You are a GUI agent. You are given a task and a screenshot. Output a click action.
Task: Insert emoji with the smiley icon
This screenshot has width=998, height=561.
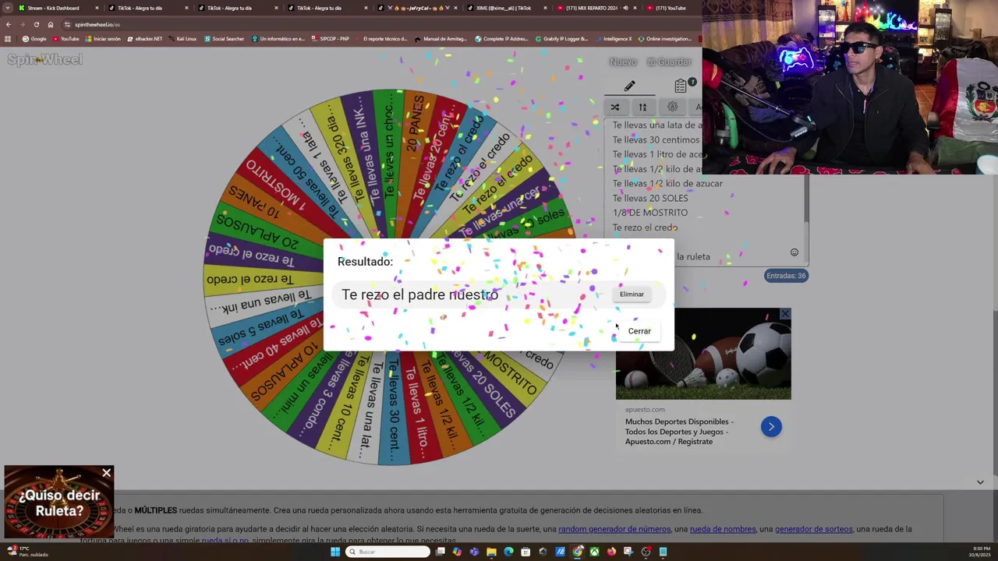(794, 252)
